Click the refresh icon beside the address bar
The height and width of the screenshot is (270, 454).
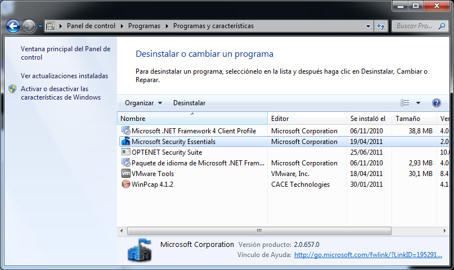(381, 26)
